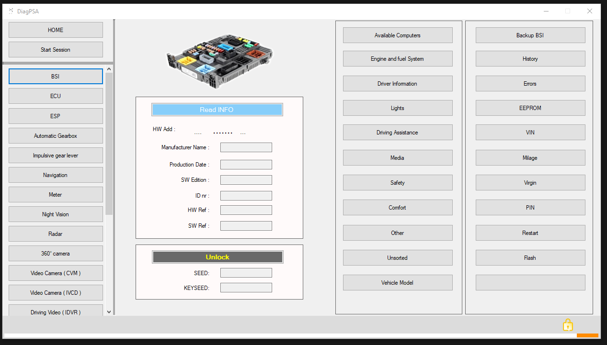Select the ECU module
The image size is (607, 345).
[x=56, y=96]
